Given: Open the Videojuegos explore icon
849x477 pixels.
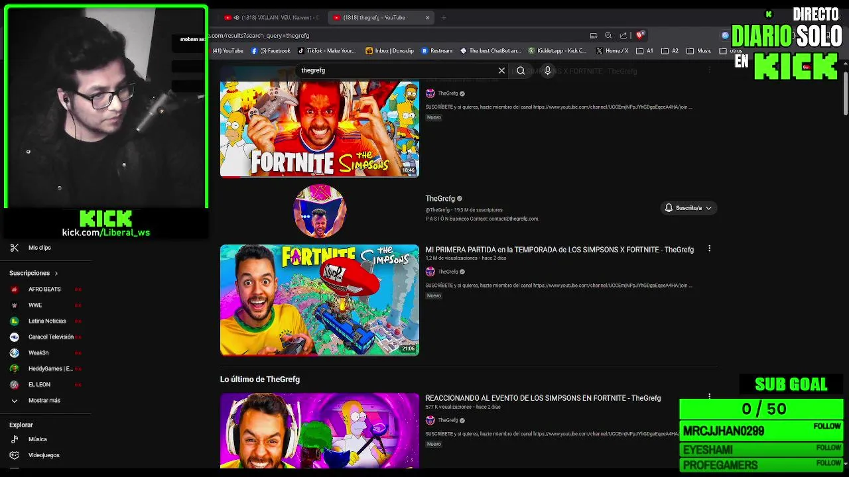Looking at the screenshot, I should click(x=15, y=455).
